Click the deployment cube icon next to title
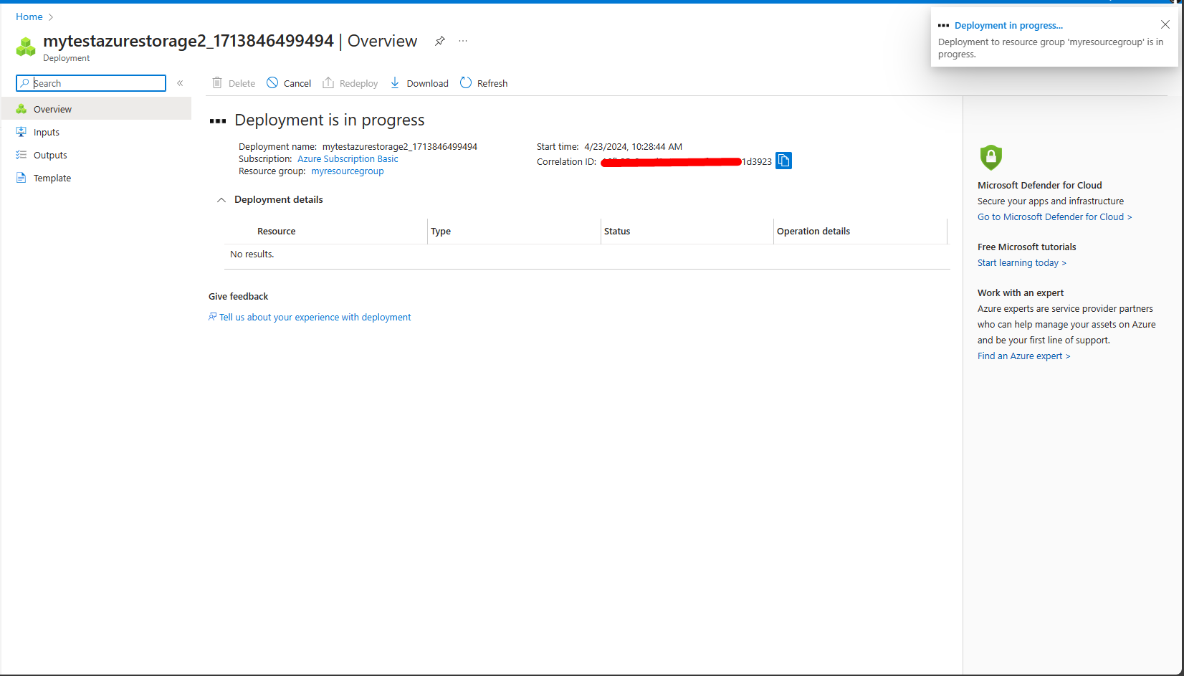The height and width of the screenshot is (676, 1184). click(x=26, y=44)
